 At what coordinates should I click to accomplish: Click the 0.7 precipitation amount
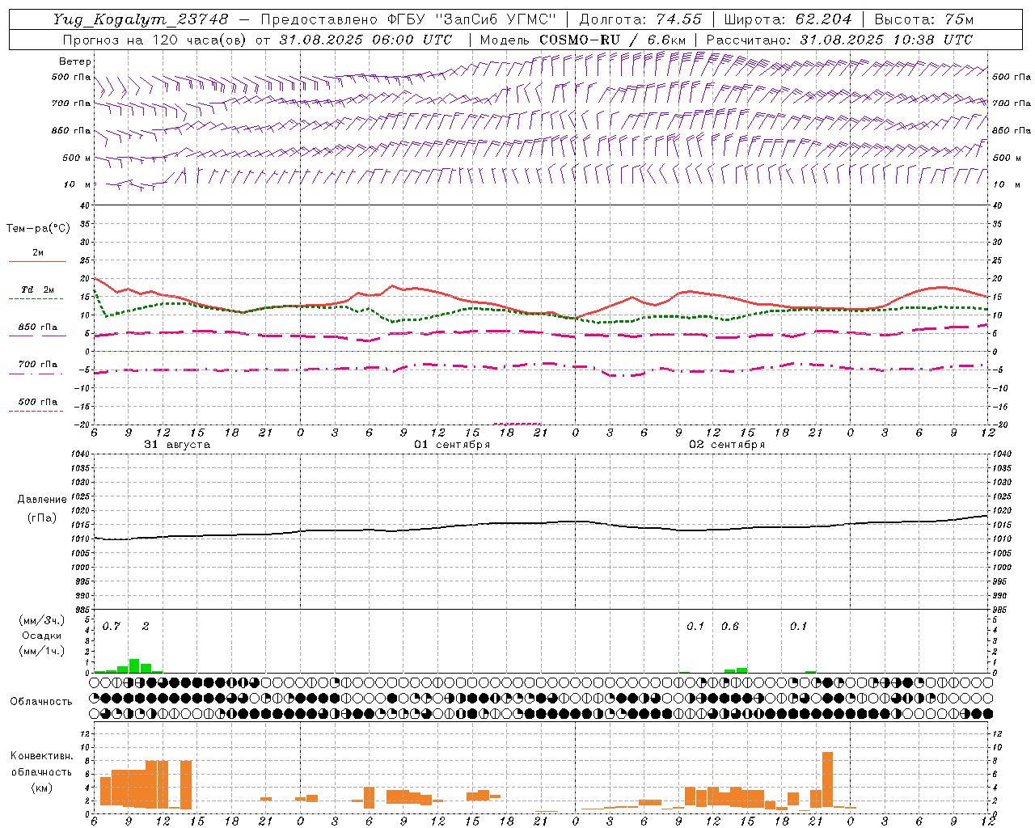coord(112,626)
